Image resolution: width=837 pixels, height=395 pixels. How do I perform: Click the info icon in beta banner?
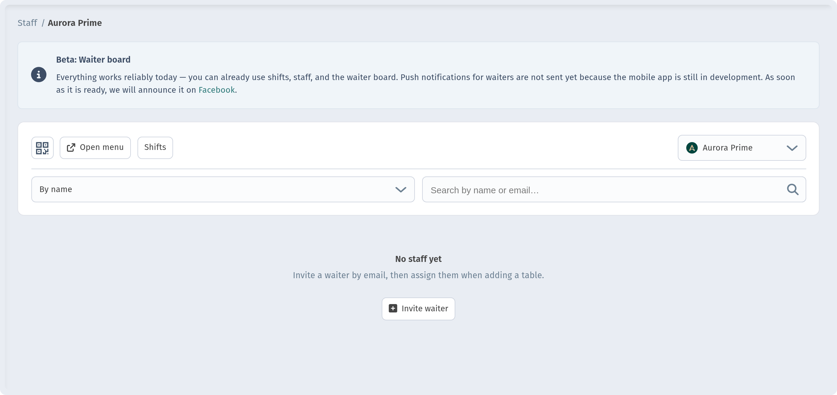[39, 75]
